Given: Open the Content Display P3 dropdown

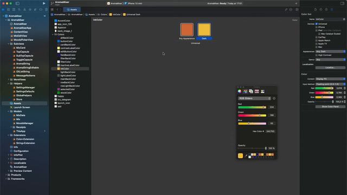Looking at the screenshot, I should point(330,79).
